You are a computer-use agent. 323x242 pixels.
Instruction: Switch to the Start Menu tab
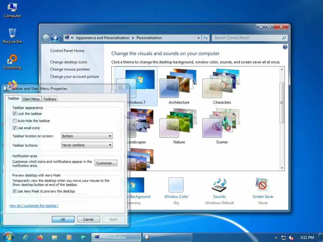(31, 99)
